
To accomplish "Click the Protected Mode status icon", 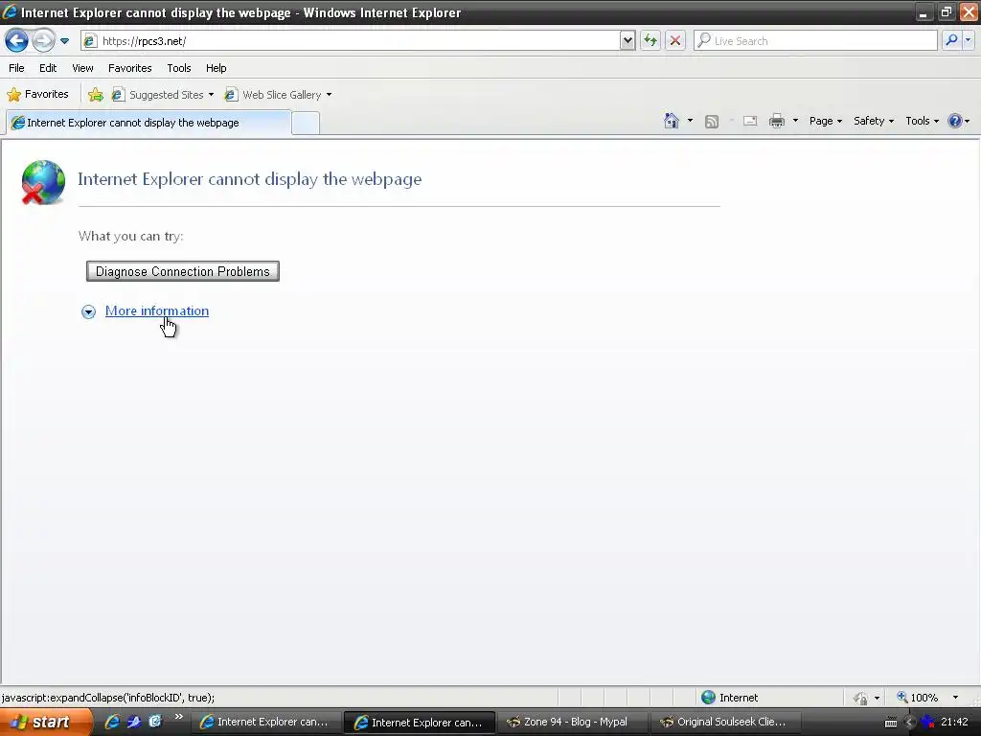I will (861, 698).
